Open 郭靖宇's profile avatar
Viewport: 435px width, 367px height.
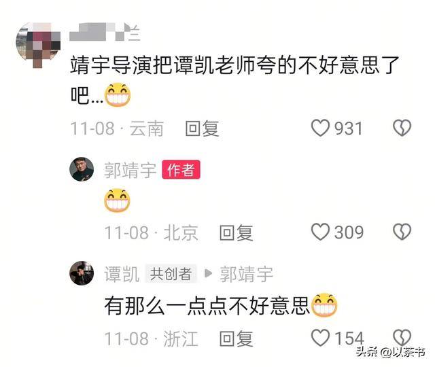coord(82,169)
